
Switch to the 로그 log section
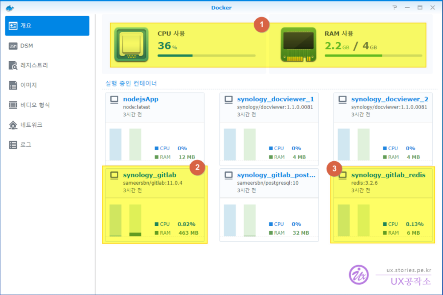click(26, 145)
